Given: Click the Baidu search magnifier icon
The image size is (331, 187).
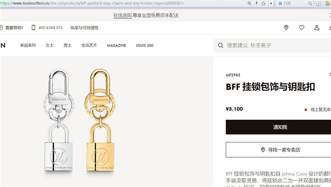Looking at the screenshot, I should (310, 3).
